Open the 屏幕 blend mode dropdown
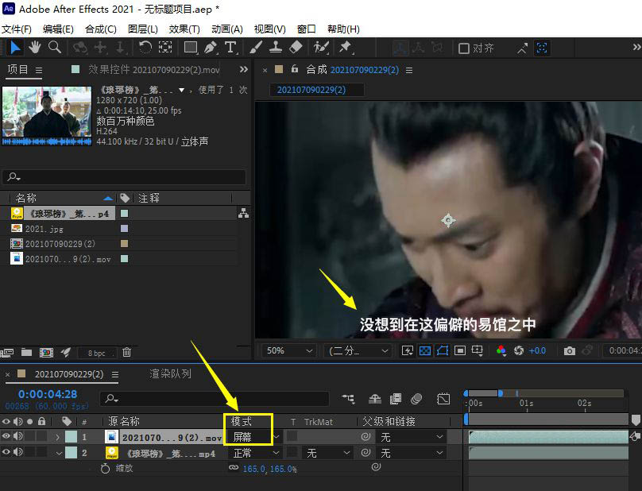Image resolution: width=642 pixels, height=491 pixels. pyautogui.click(x=249, y=435)
